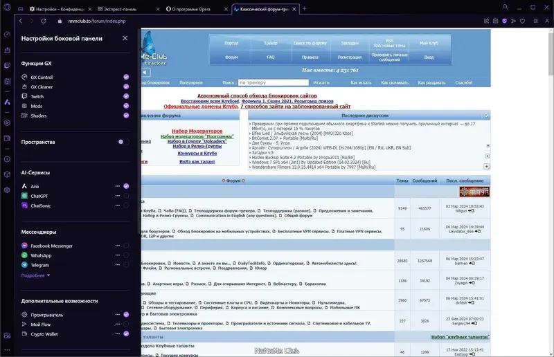Open Extensions cube icon in the sidebar

7,174
